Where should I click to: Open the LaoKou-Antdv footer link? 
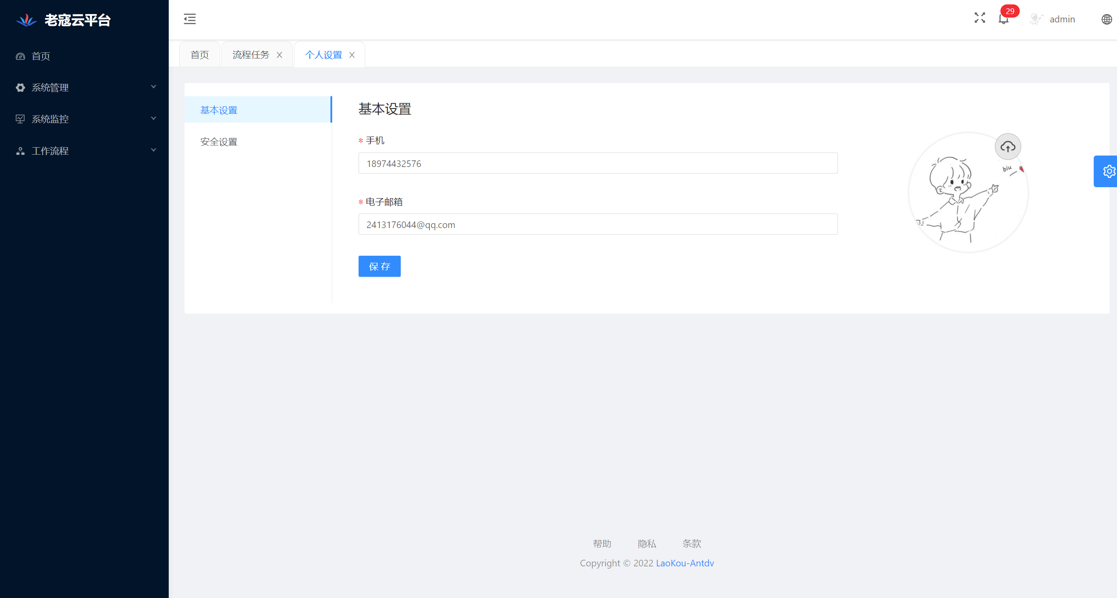[685, 563]
